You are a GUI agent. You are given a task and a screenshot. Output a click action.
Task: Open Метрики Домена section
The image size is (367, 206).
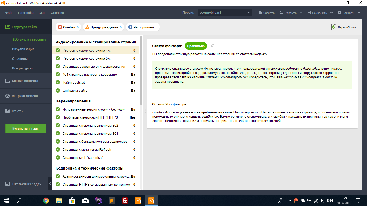click(x=25, y=96)
